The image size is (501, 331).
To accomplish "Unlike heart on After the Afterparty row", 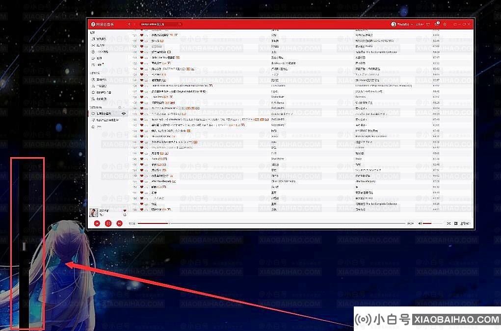I will [x=141, y=181].
